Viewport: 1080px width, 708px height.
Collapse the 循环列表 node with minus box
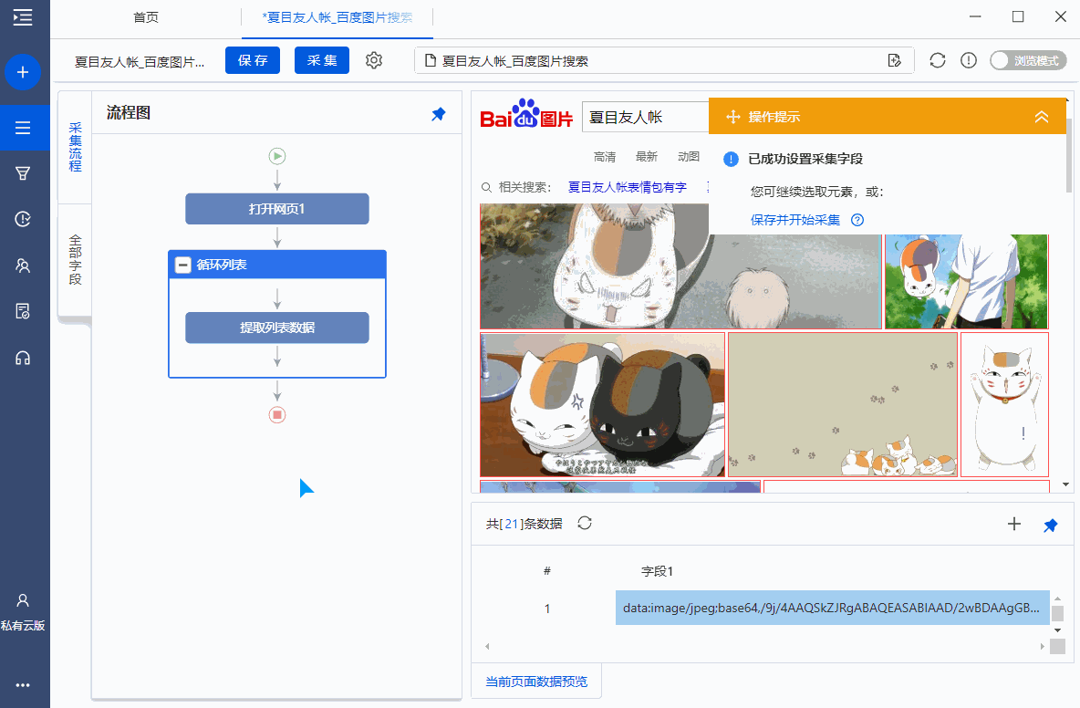pos(182,265)
